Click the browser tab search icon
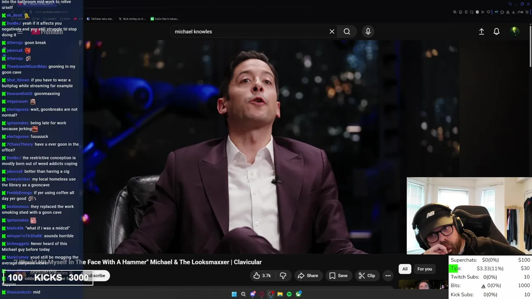Viewport: 532px width, 299px height. [510, 4]
